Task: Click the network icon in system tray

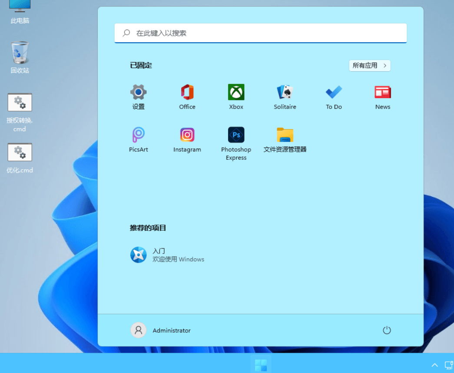Action: click(x=449, y=365)
